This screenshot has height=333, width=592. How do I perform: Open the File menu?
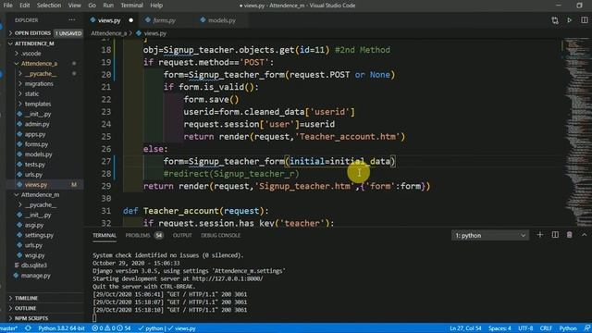8,6
